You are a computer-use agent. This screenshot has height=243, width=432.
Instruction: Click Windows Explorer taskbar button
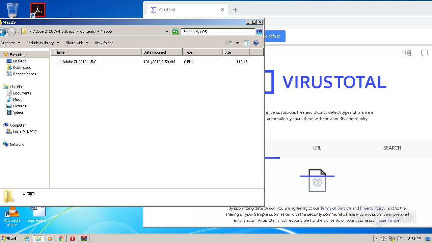[38, 239]
